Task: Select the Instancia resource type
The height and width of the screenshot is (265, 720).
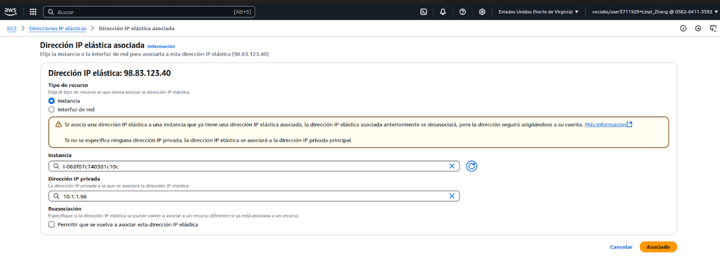Action: click(x=52, y=101)
